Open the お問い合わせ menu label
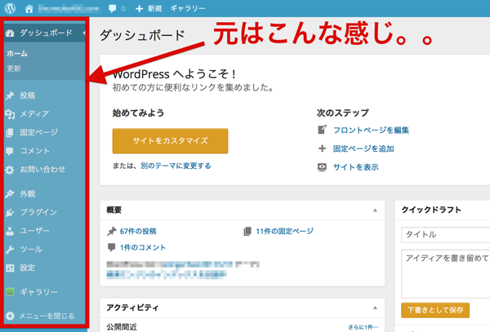This screenshot has height=332, width=490. [42, 170]
